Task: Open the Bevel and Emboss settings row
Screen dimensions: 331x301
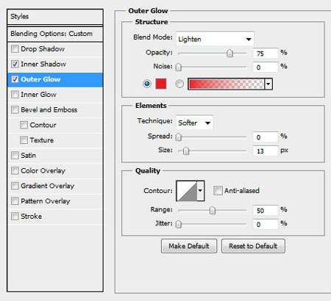Action: [55, 109]
